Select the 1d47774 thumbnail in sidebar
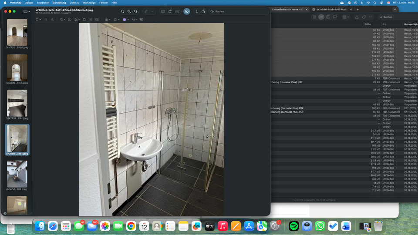This screenshot has width=418, height=235. coord(17,104)
